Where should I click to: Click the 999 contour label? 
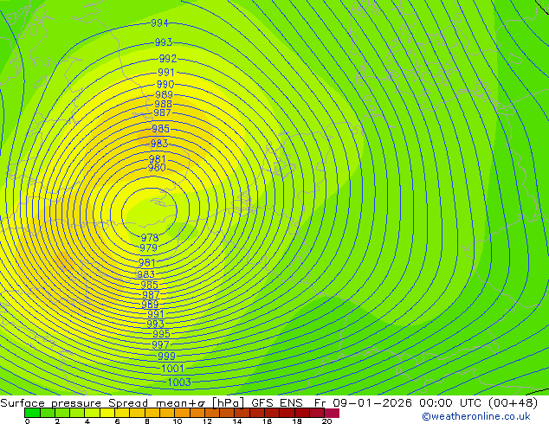[166, 357]
